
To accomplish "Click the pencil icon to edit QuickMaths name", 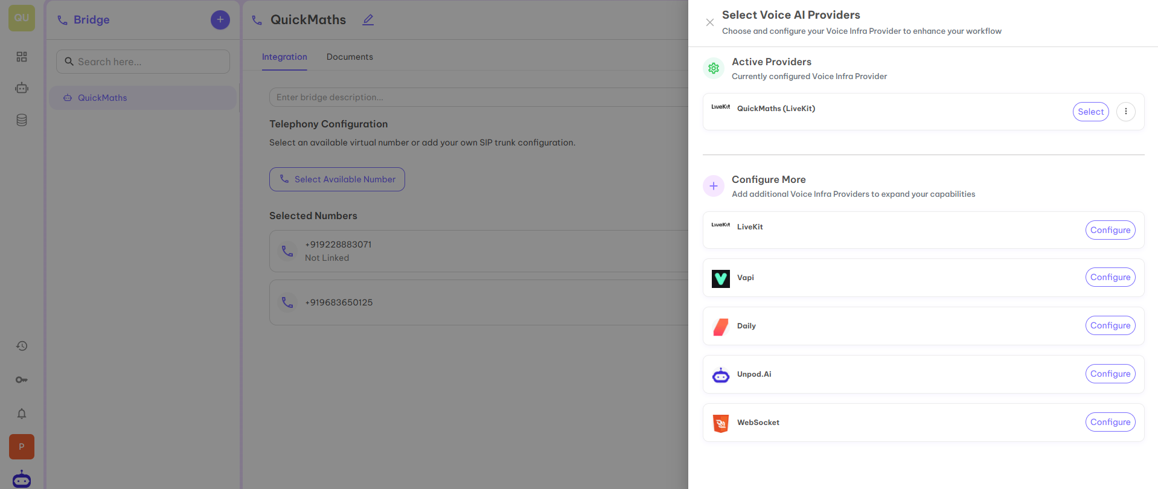I will [x=368, y=20].
